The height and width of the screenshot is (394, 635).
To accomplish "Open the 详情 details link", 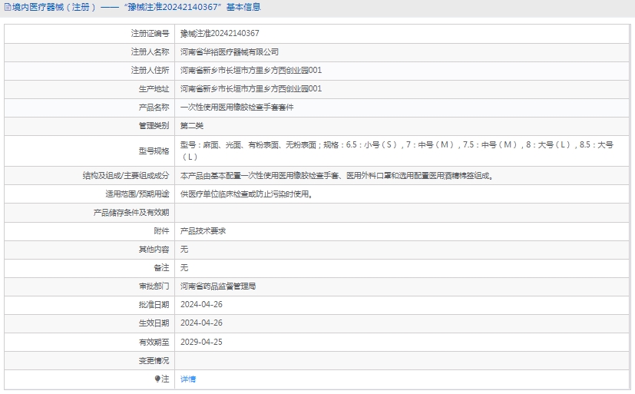I will 187,379.
